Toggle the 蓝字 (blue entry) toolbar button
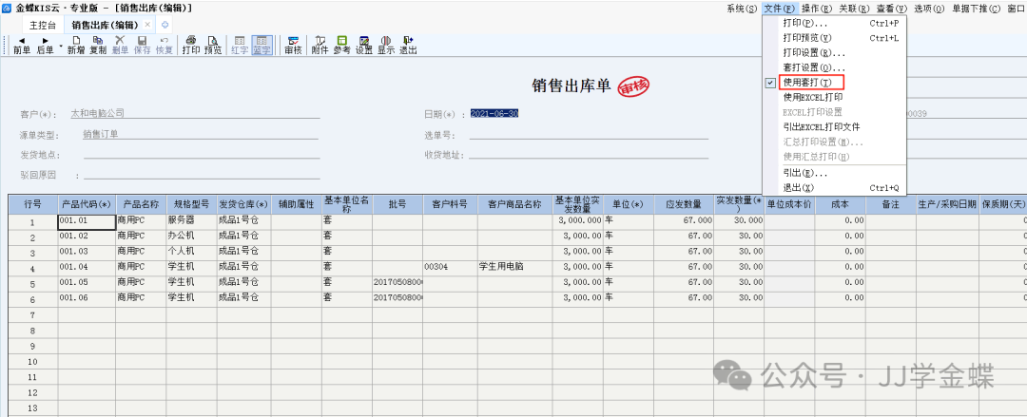Image resolution: width=1027 pixels, height=417 pixels. click(262, 45)
